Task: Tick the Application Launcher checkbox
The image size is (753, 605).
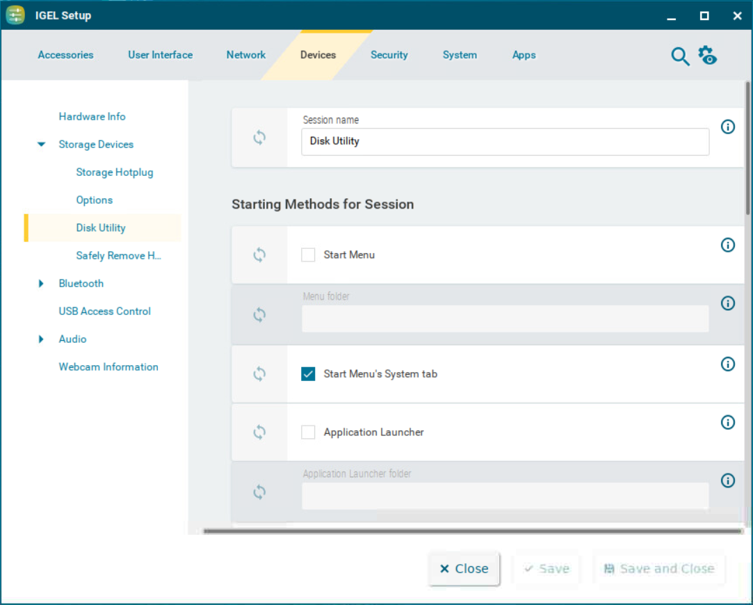Action: 308,433
